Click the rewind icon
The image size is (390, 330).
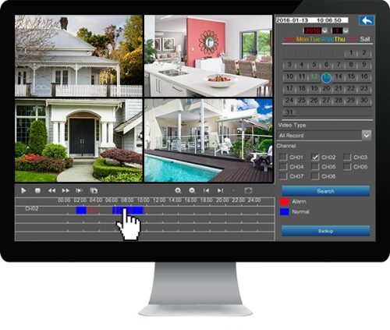tap(51, 190)
